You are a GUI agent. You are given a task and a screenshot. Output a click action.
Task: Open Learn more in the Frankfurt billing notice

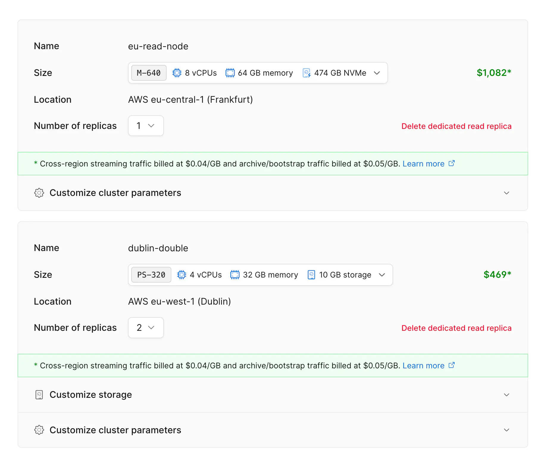(423, 164)
